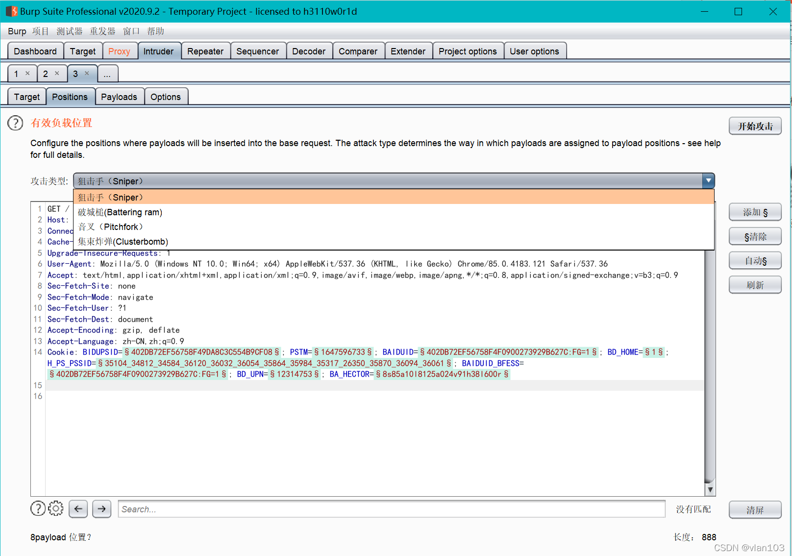Click the help question mark next to 有效负载位置

click(x=15, y=123)
